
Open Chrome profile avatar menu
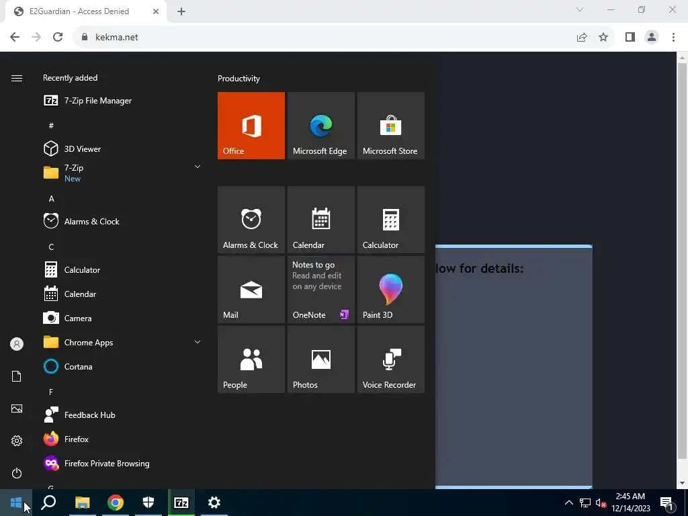click(x=652, y=38)
